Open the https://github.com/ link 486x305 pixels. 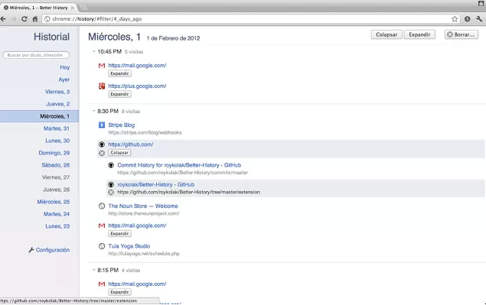click(x=130, y=144)
